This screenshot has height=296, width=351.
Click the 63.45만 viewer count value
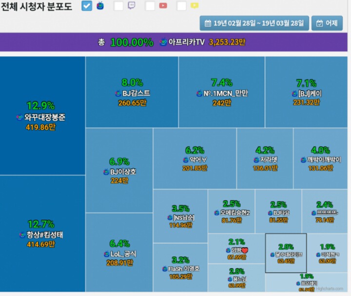[x=286, y=261]
